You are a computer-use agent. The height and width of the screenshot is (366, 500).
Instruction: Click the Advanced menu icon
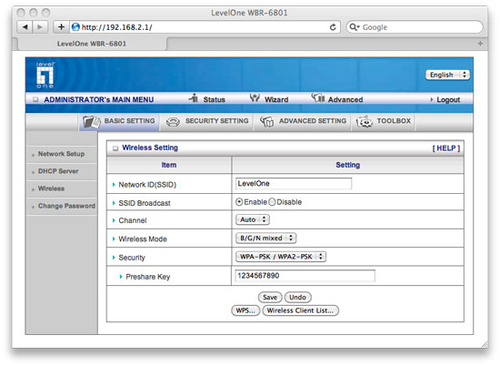click(318, 97)
